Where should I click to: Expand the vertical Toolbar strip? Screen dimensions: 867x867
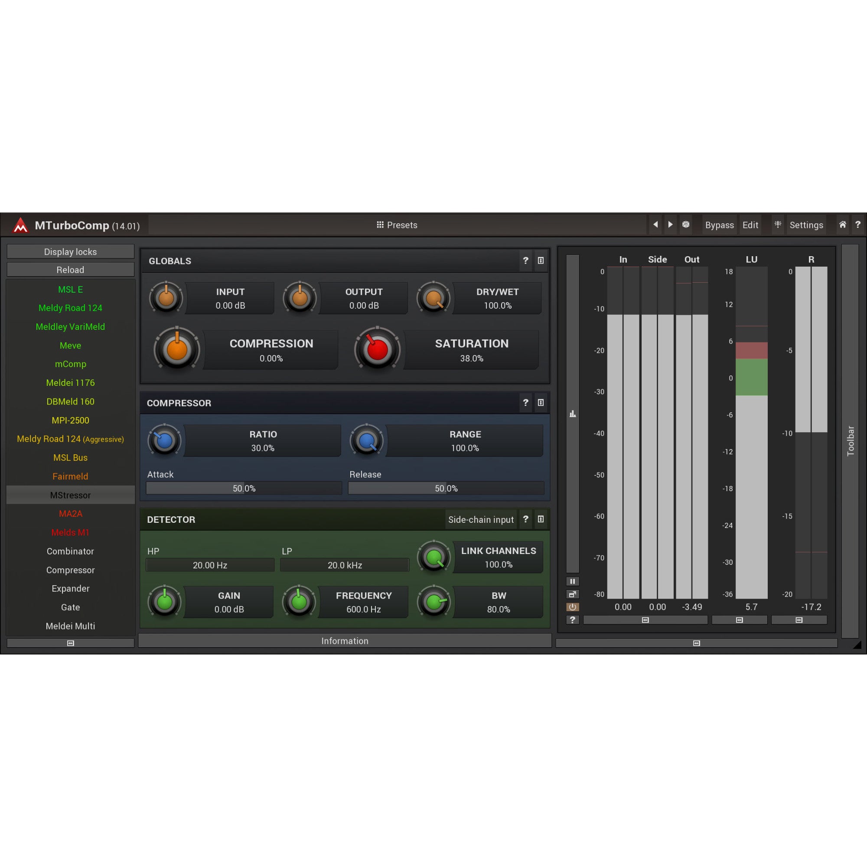850,441
